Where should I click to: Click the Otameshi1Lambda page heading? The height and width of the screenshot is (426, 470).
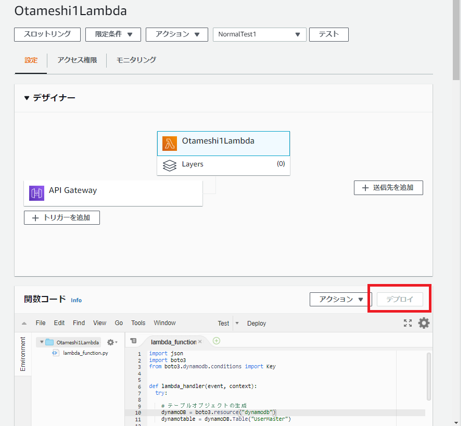coord(70,11)
